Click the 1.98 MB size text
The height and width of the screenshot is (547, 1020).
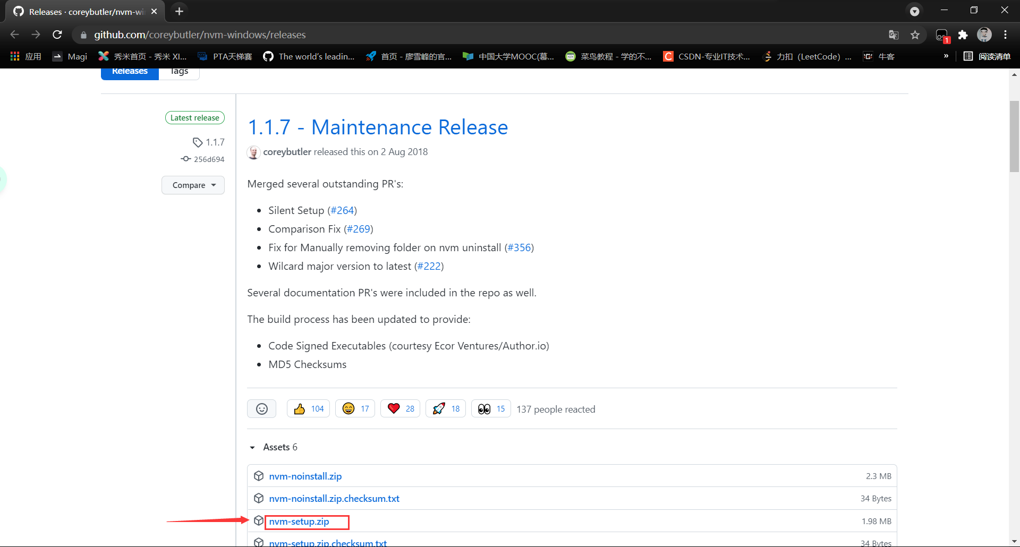(x=877, y=522)
